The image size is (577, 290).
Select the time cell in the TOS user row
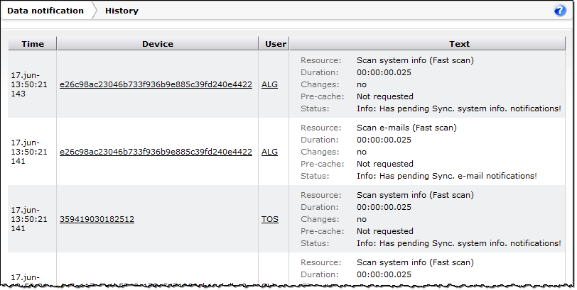point(29,219)
